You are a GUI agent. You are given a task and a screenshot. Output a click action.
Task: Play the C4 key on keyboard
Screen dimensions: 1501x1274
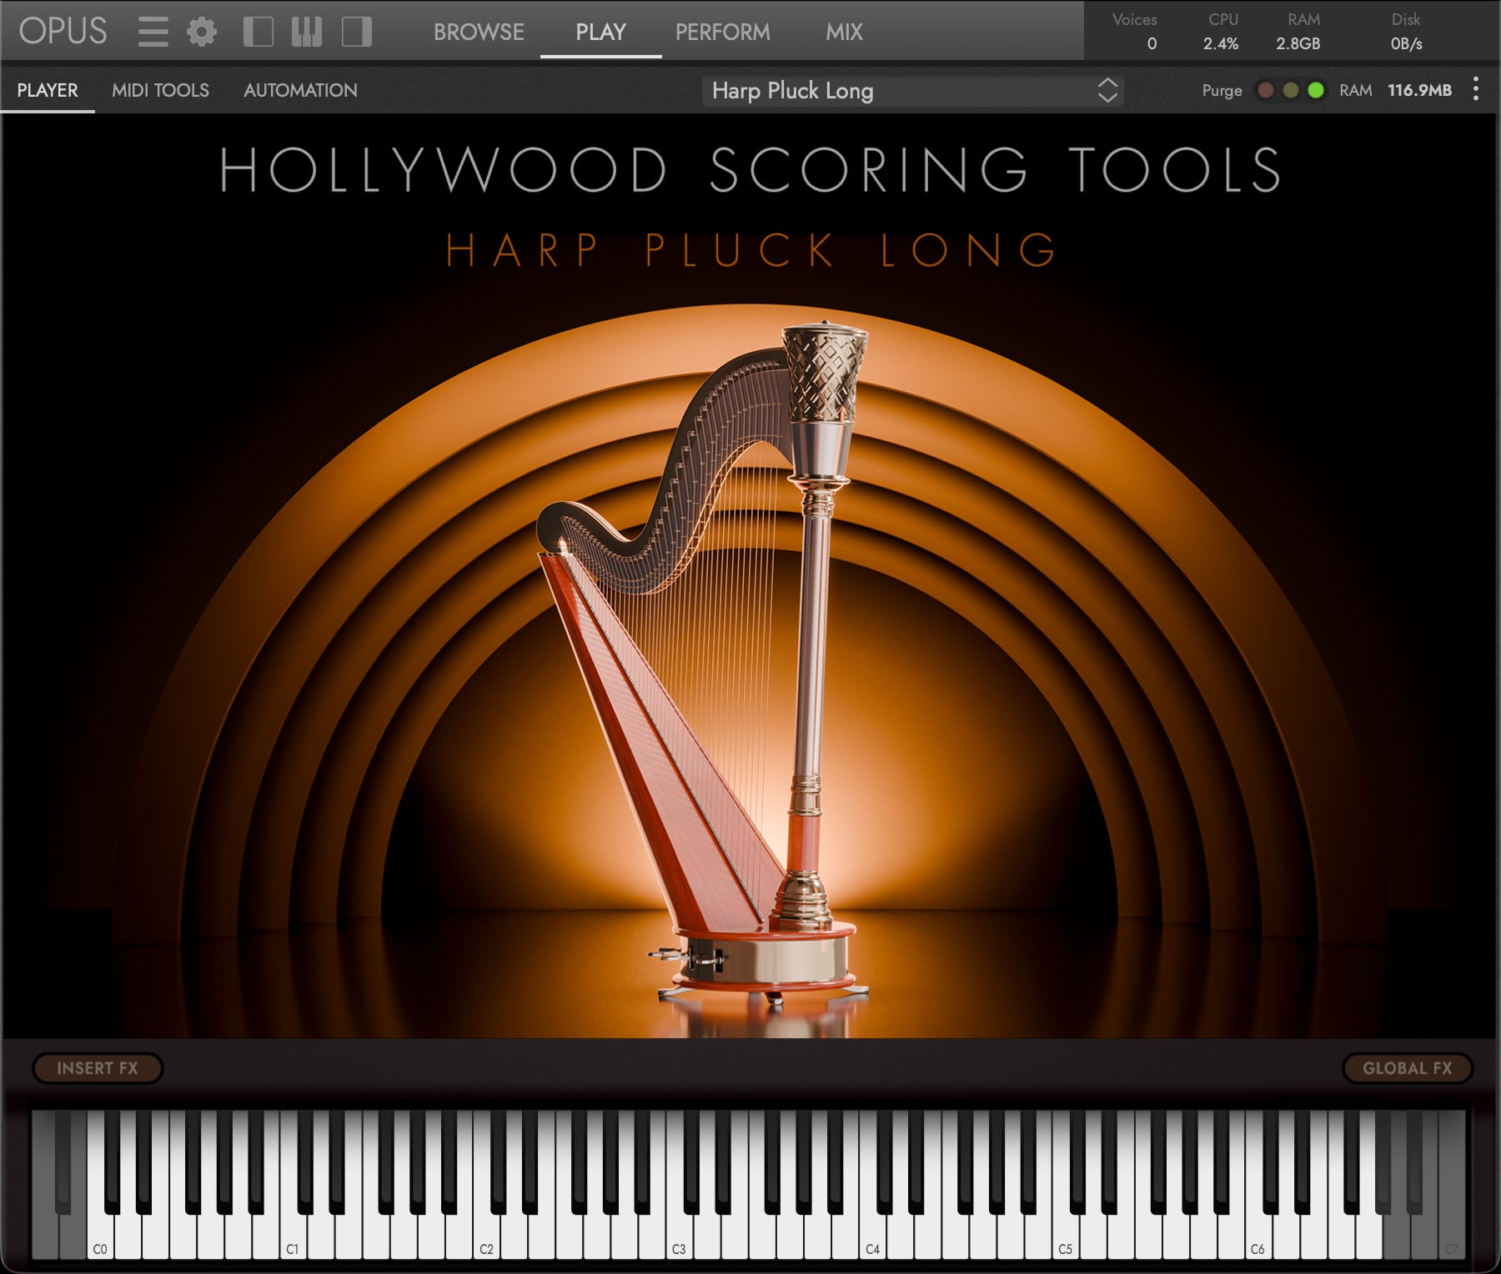click(872, 1234)
